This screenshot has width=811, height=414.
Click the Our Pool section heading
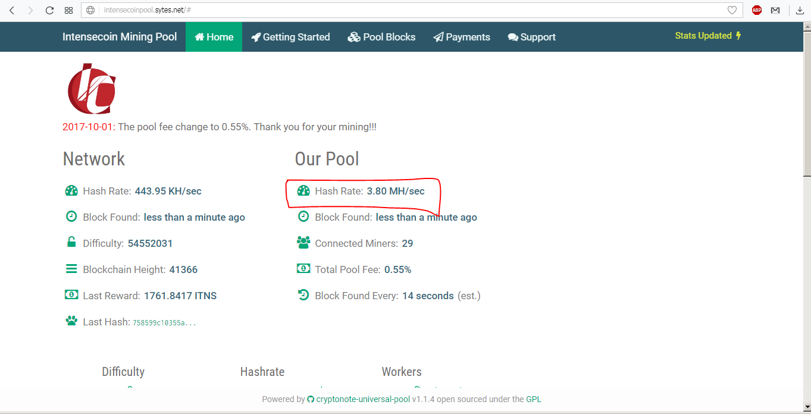327,159
